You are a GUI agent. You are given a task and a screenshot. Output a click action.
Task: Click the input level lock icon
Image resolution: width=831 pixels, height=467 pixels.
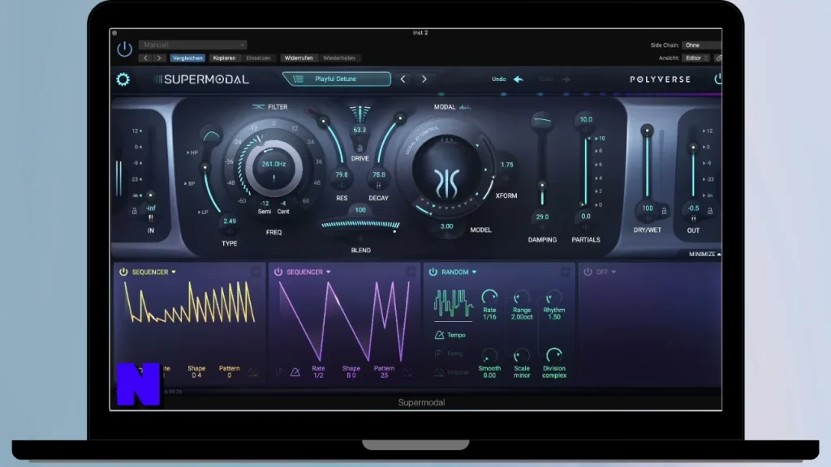(134, 211)
